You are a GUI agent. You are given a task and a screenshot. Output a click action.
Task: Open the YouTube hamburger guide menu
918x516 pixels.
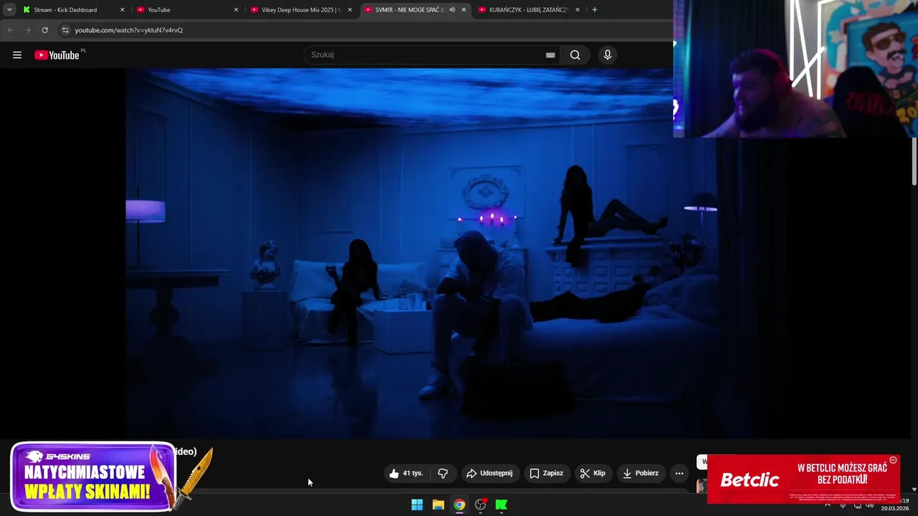[17, 55]
